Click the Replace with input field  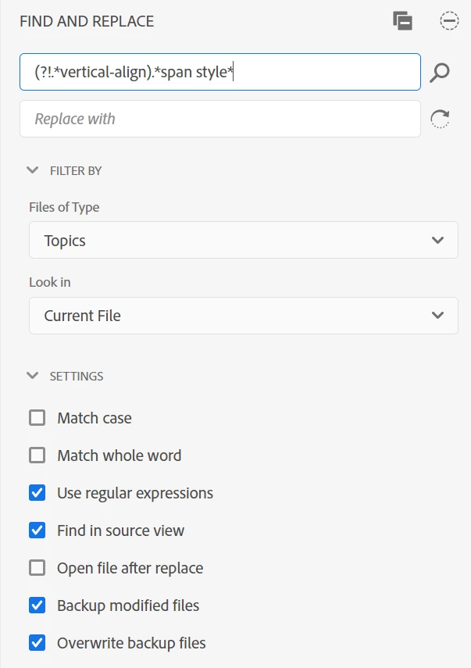(x=219, y=119)
